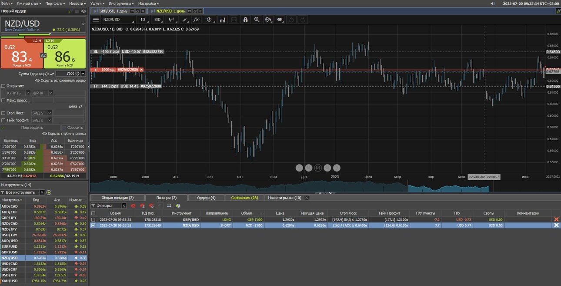Click the third red position close icon

coord(151,205)
